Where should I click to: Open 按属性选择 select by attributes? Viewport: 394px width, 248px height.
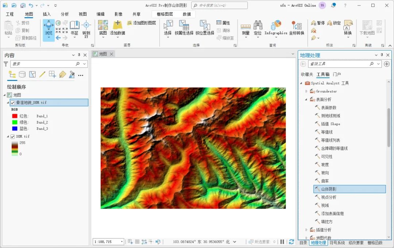pyautogui.click(x=184, y=28)
